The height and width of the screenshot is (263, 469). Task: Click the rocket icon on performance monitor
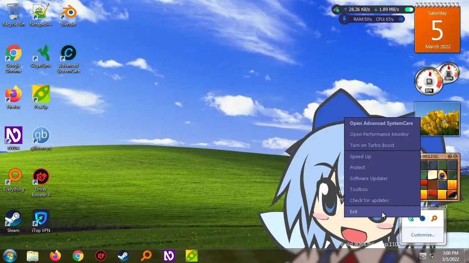pyautogui.click(x=344, y=19)
